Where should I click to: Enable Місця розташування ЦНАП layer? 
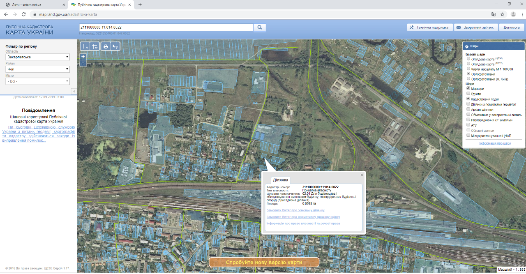pos(468,135)
